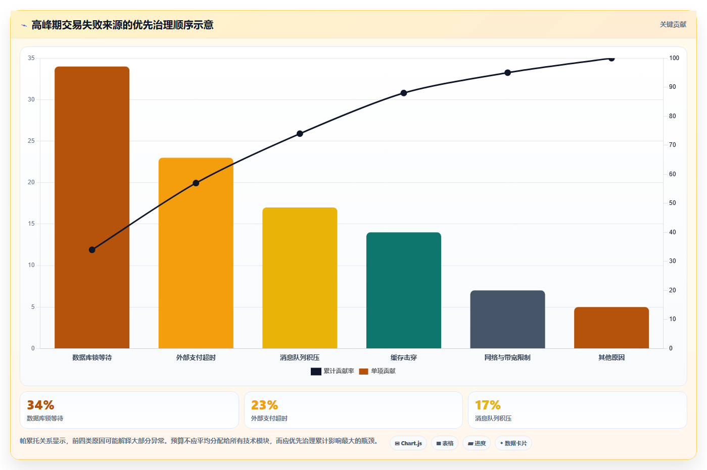The width and height of the screenshot is (707, 470).
Task: Click the 数据库锁等待 bar
Action: [92, 207]
